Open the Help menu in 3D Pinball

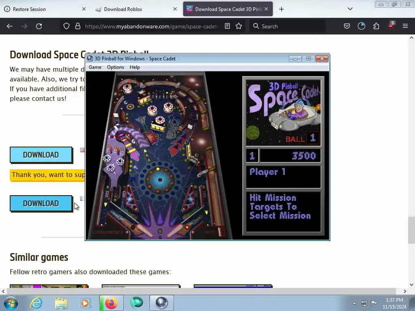coord(135,67)
